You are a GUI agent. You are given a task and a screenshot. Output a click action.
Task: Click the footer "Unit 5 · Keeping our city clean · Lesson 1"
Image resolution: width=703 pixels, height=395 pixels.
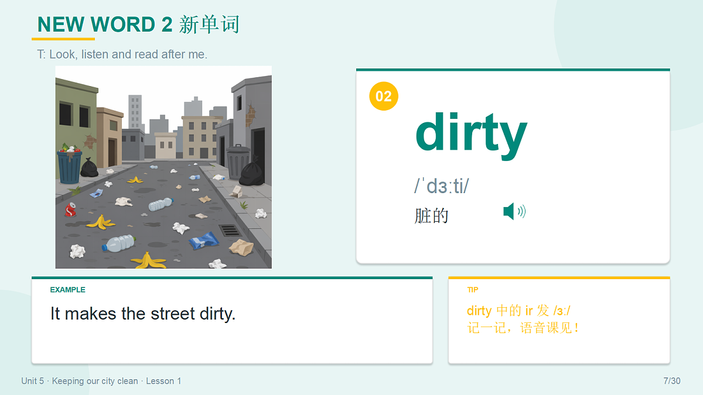pyautogui.click(x=101, y=381)
